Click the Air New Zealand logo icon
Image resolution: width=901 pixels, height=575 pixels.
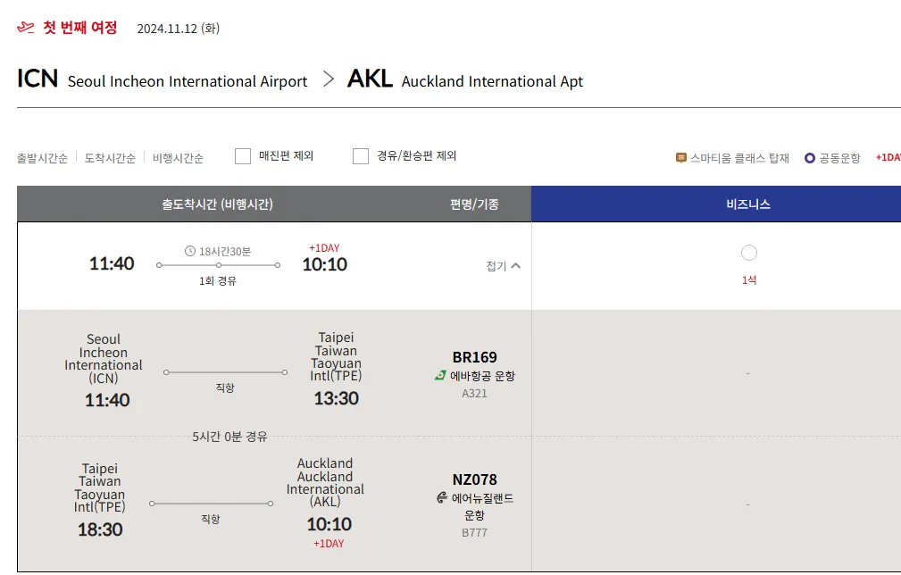(x=441, y=498)
